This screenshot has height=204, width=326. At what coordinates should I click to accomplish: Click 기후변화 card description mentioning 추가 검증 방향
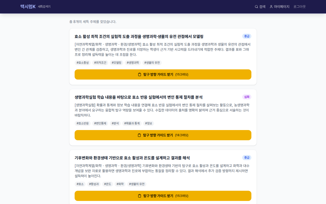pyautogui.click(x=163, y=171)
